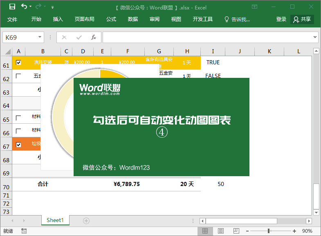Switch to Page Break Preview
This screenshot has height=236, width=321.
point(236,231)
